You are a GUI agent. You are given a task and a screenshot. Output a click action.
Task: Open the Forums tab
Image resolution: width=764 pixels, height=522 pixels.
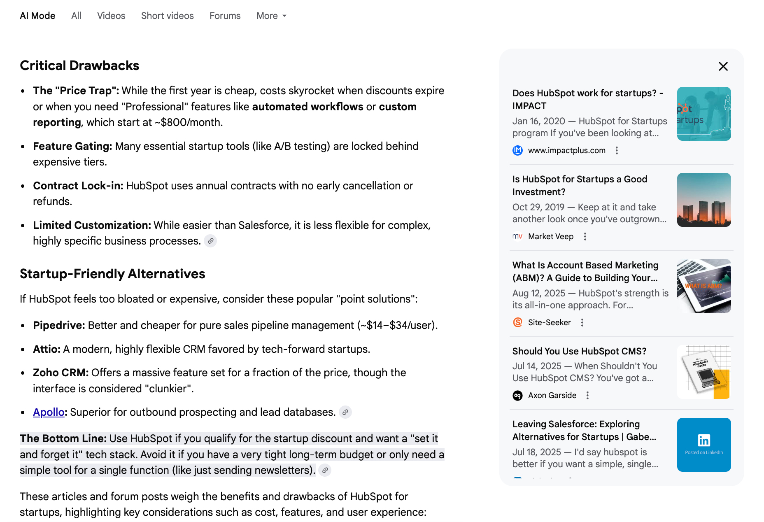point(225,16)
